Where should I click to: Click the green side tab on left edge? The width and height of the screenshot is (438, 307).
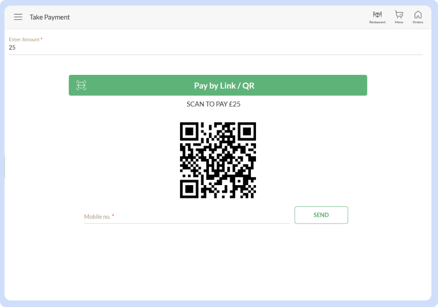click(5, 166)
